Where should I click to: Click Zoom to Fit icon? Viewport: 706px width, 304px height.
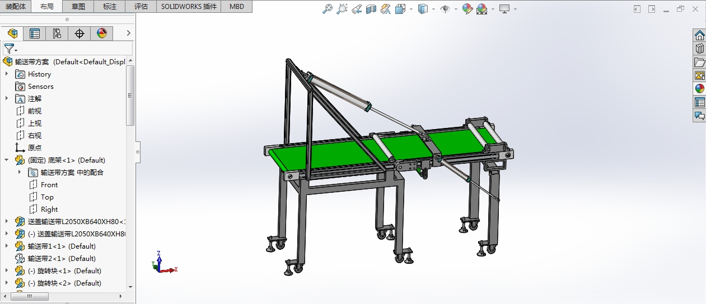(x=328, y=9)
